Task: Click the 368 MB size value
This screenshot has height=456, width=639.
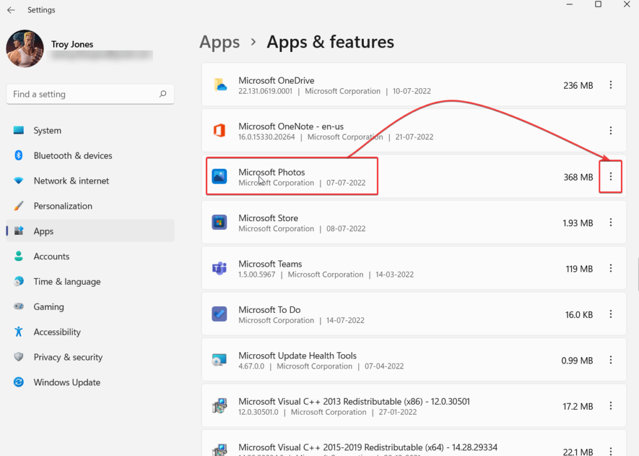Action: pos(578,177)
